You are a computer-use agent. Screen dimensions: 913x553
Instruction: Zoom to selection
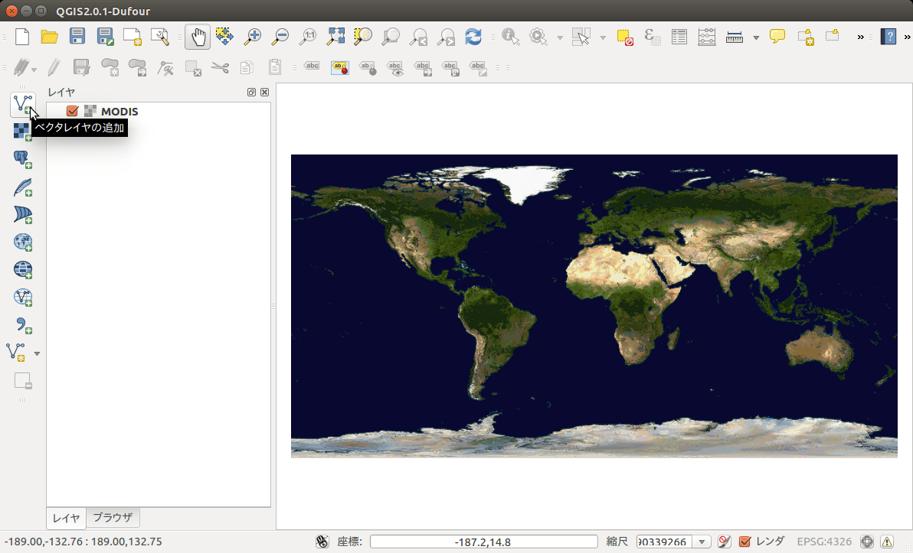(363, 37)
